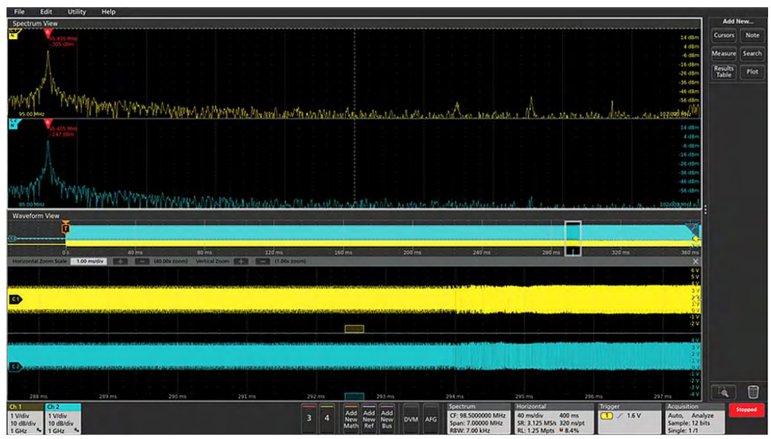Toggle channel 4 on
Image resolution: width=771 pixels, height=439 pixels.
[x=328, y=418]
